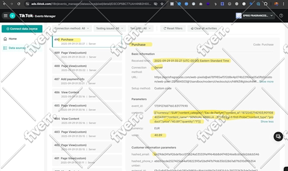
Task: Open the help question mark icon
Action: pyautogui.click(x=281, y=16)
